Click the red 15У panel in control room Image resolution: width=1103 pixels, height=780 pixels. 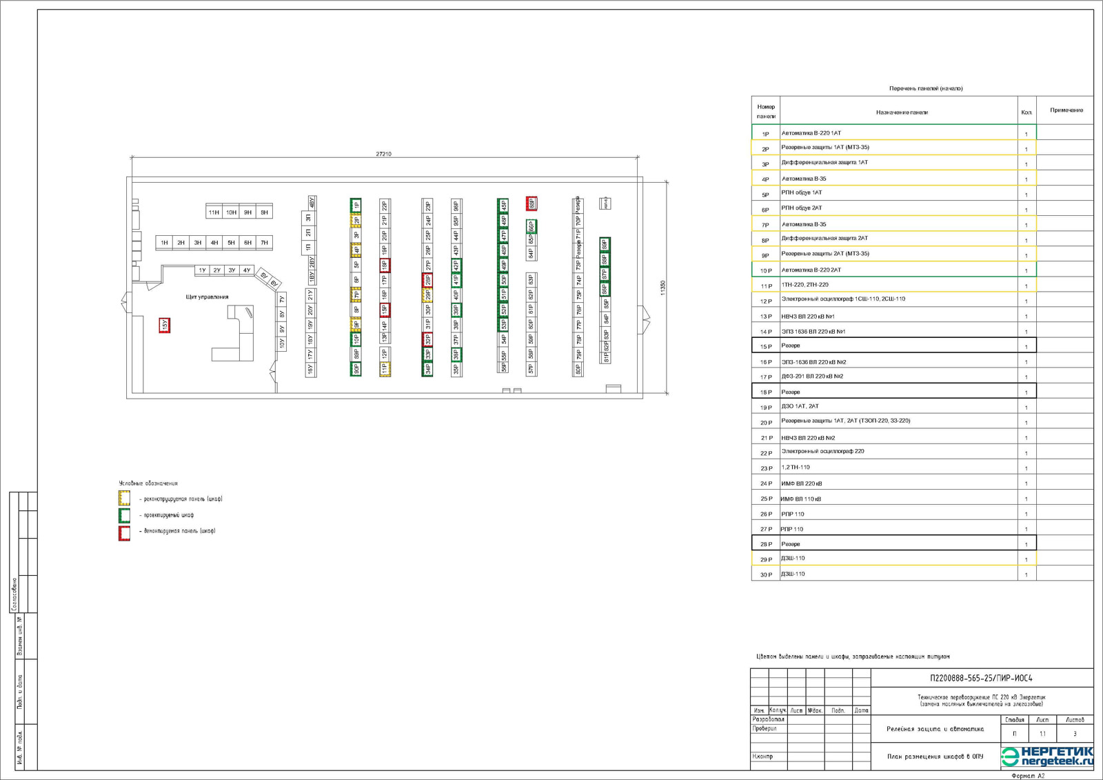pyautogui.click(x=164, y=325)
